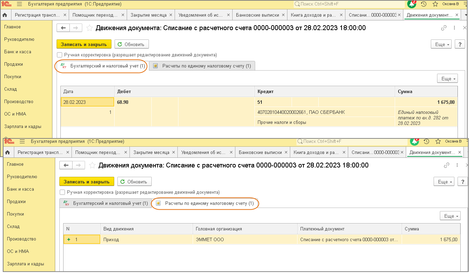Add upper document form to favorites with star
The height and width of the screenshot is (273, 469).
tap(90, 28)
